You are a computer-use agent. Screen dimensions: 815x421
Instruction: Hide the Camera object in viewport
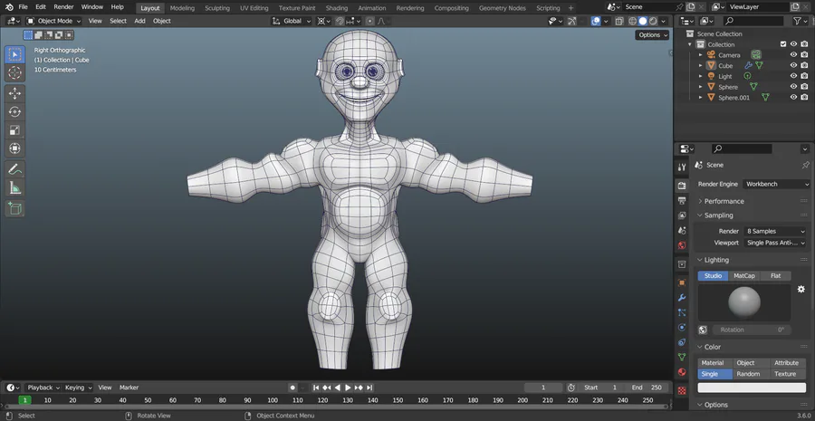(793, 54)
